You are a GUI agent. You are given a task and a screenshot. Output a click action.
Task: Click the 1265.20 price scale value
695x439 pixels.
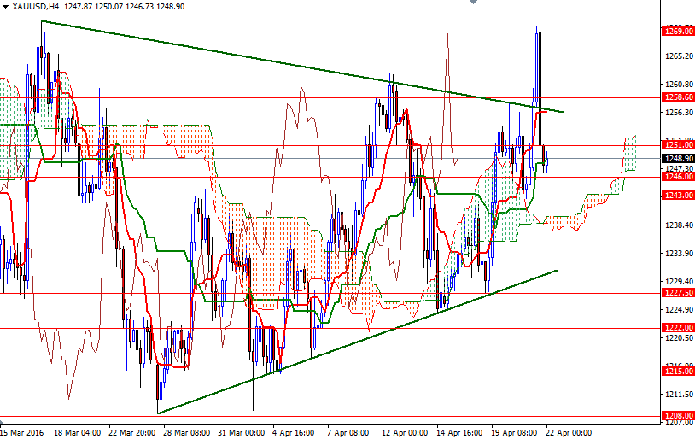coord(679,56)
